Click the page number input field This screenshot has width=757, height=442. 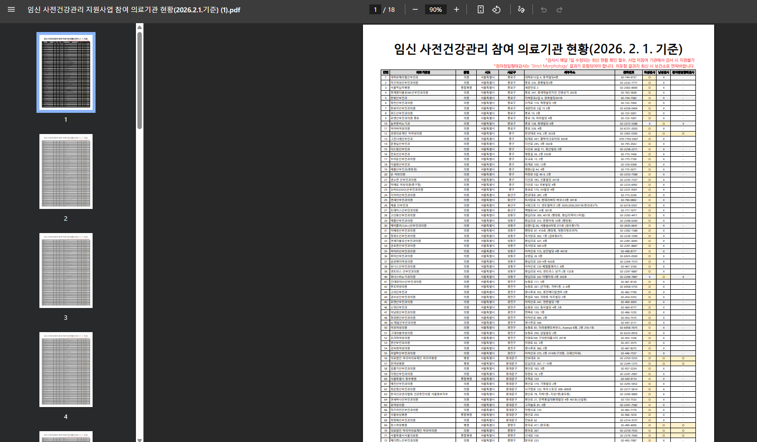(x=375, y=9)
